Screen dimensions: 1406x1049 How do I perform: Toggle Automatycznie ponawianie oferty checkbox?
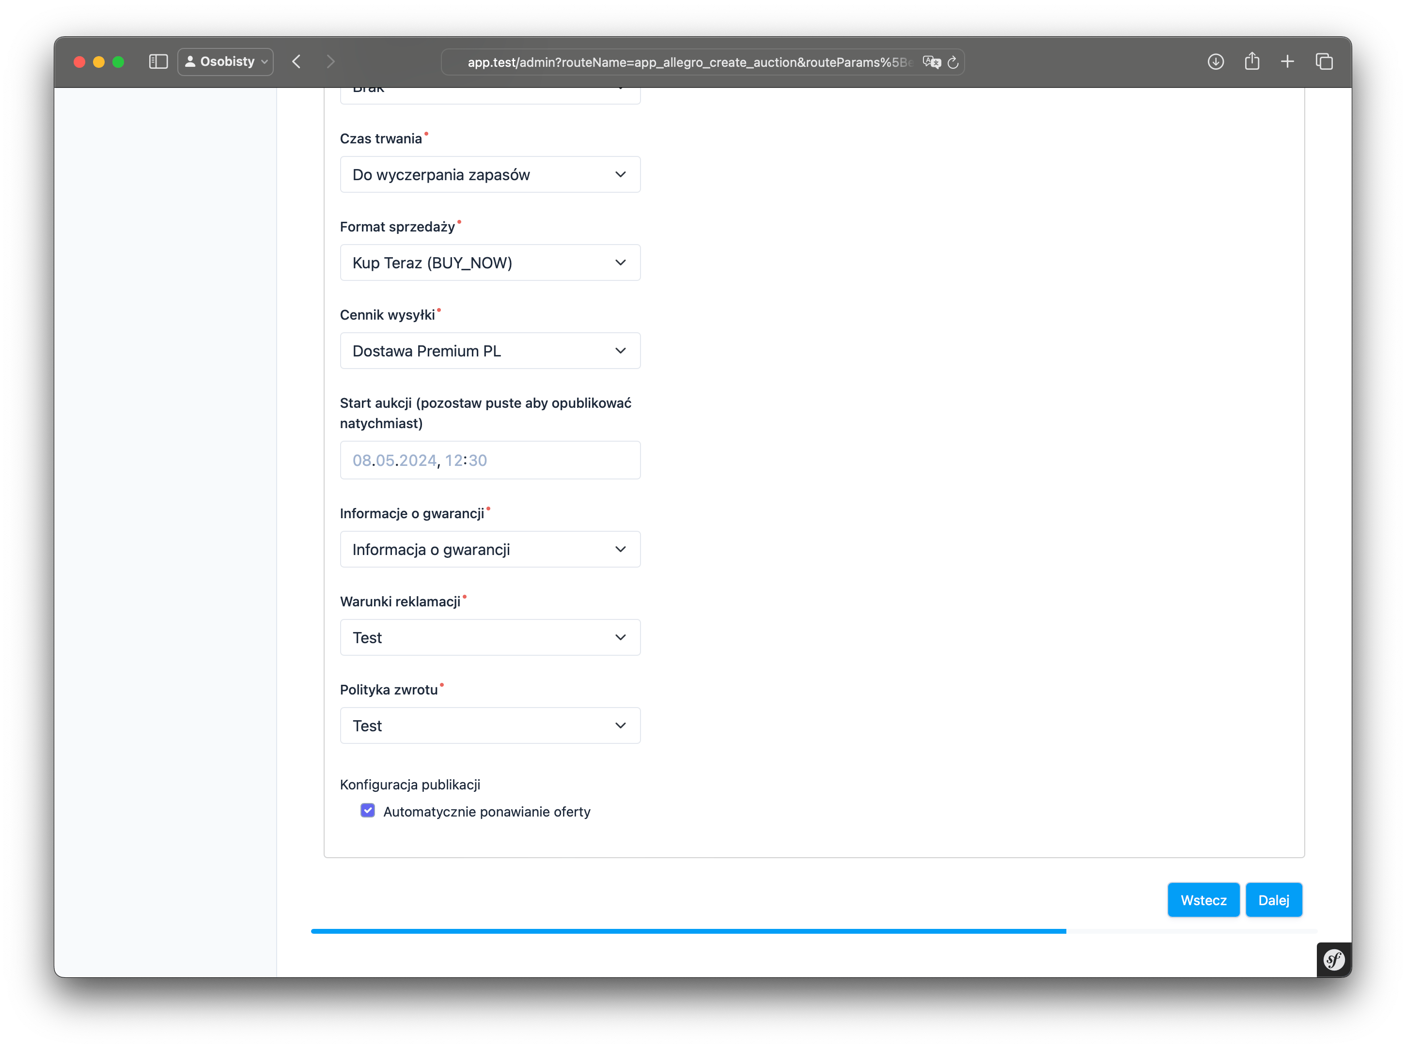coord(367,811)
